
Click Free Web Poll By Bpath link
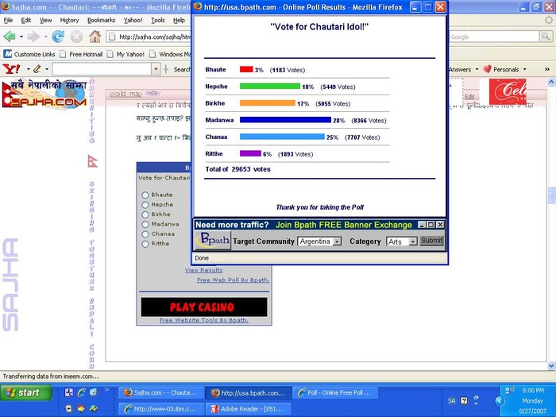point(234,280)
